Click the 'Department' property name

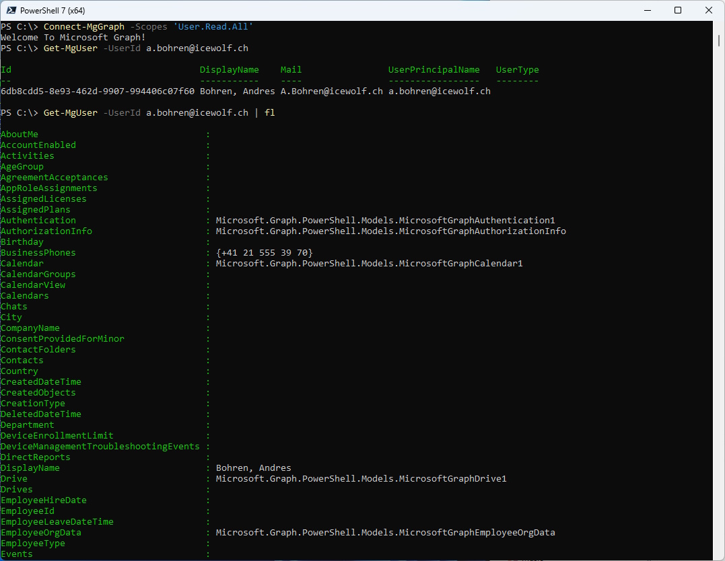[28, 425]
